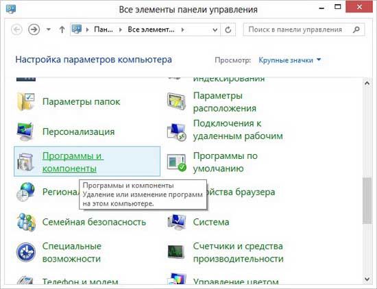Open the Специальные возможности link
The image size is (377, 289).
[x=72, y=252]
